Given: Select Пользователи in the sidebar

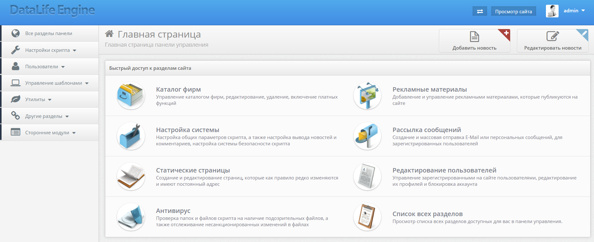Looking at the screenshot, I should 50,66.
